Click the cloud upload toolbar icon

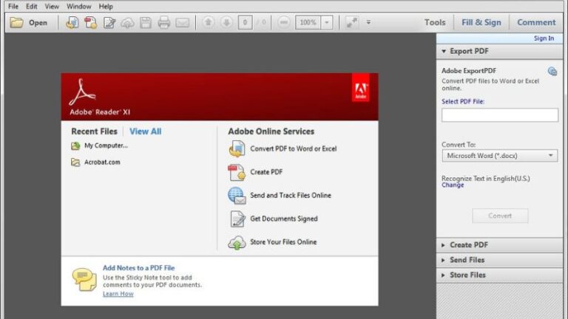[127, 23]
